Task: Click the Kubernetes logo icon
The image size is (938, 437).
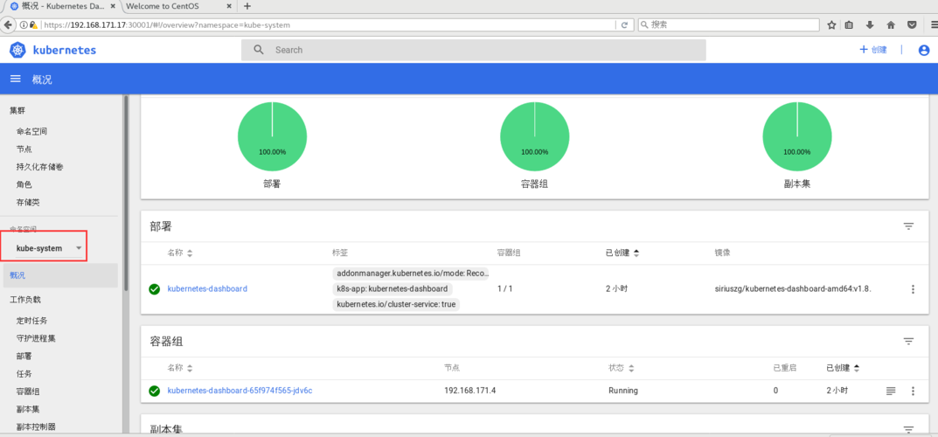Action: [x=18, y=50]
